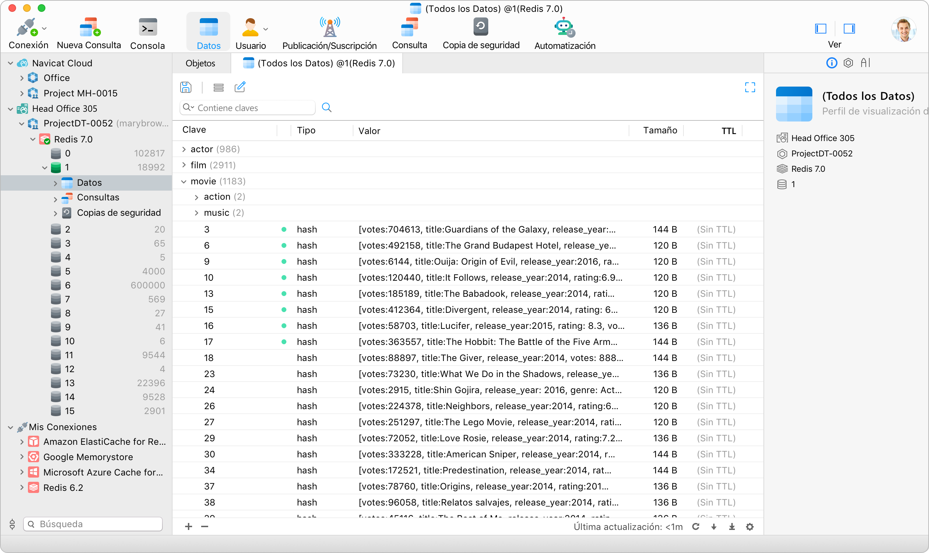Expand the action subgroup
The width and height of the screenshot is (929, 553).
coord(197,197)
